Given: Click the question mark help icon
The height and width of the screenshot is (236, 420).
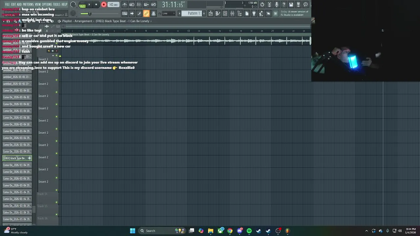Looking at the screenshot, I should click(284, 4).
